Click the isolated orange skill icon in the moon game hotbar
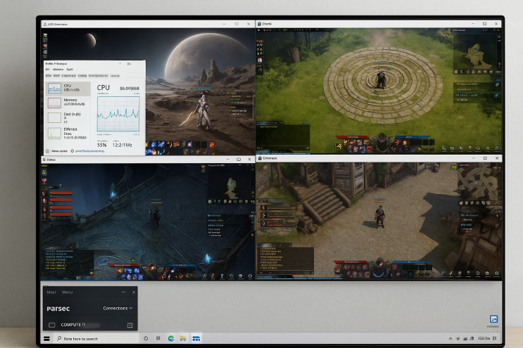523x348 pixels. (212, 145)
